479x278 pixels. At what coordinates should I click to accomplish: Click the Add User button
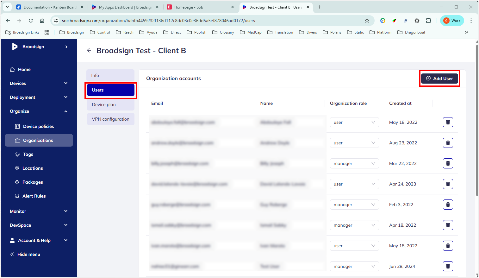(x=439, y=79)
